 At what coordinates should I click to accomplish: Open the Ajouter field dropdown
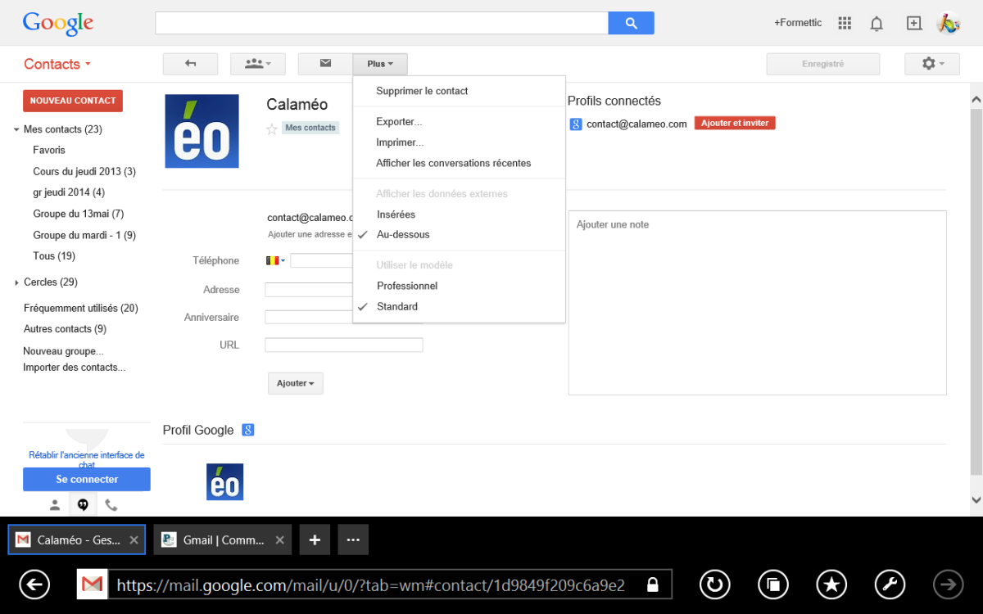(296, 383)
